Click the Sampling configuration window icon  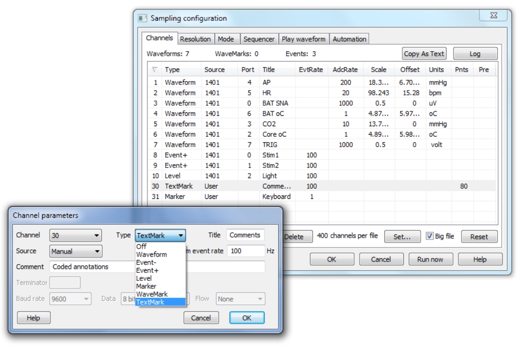point(143,18)
